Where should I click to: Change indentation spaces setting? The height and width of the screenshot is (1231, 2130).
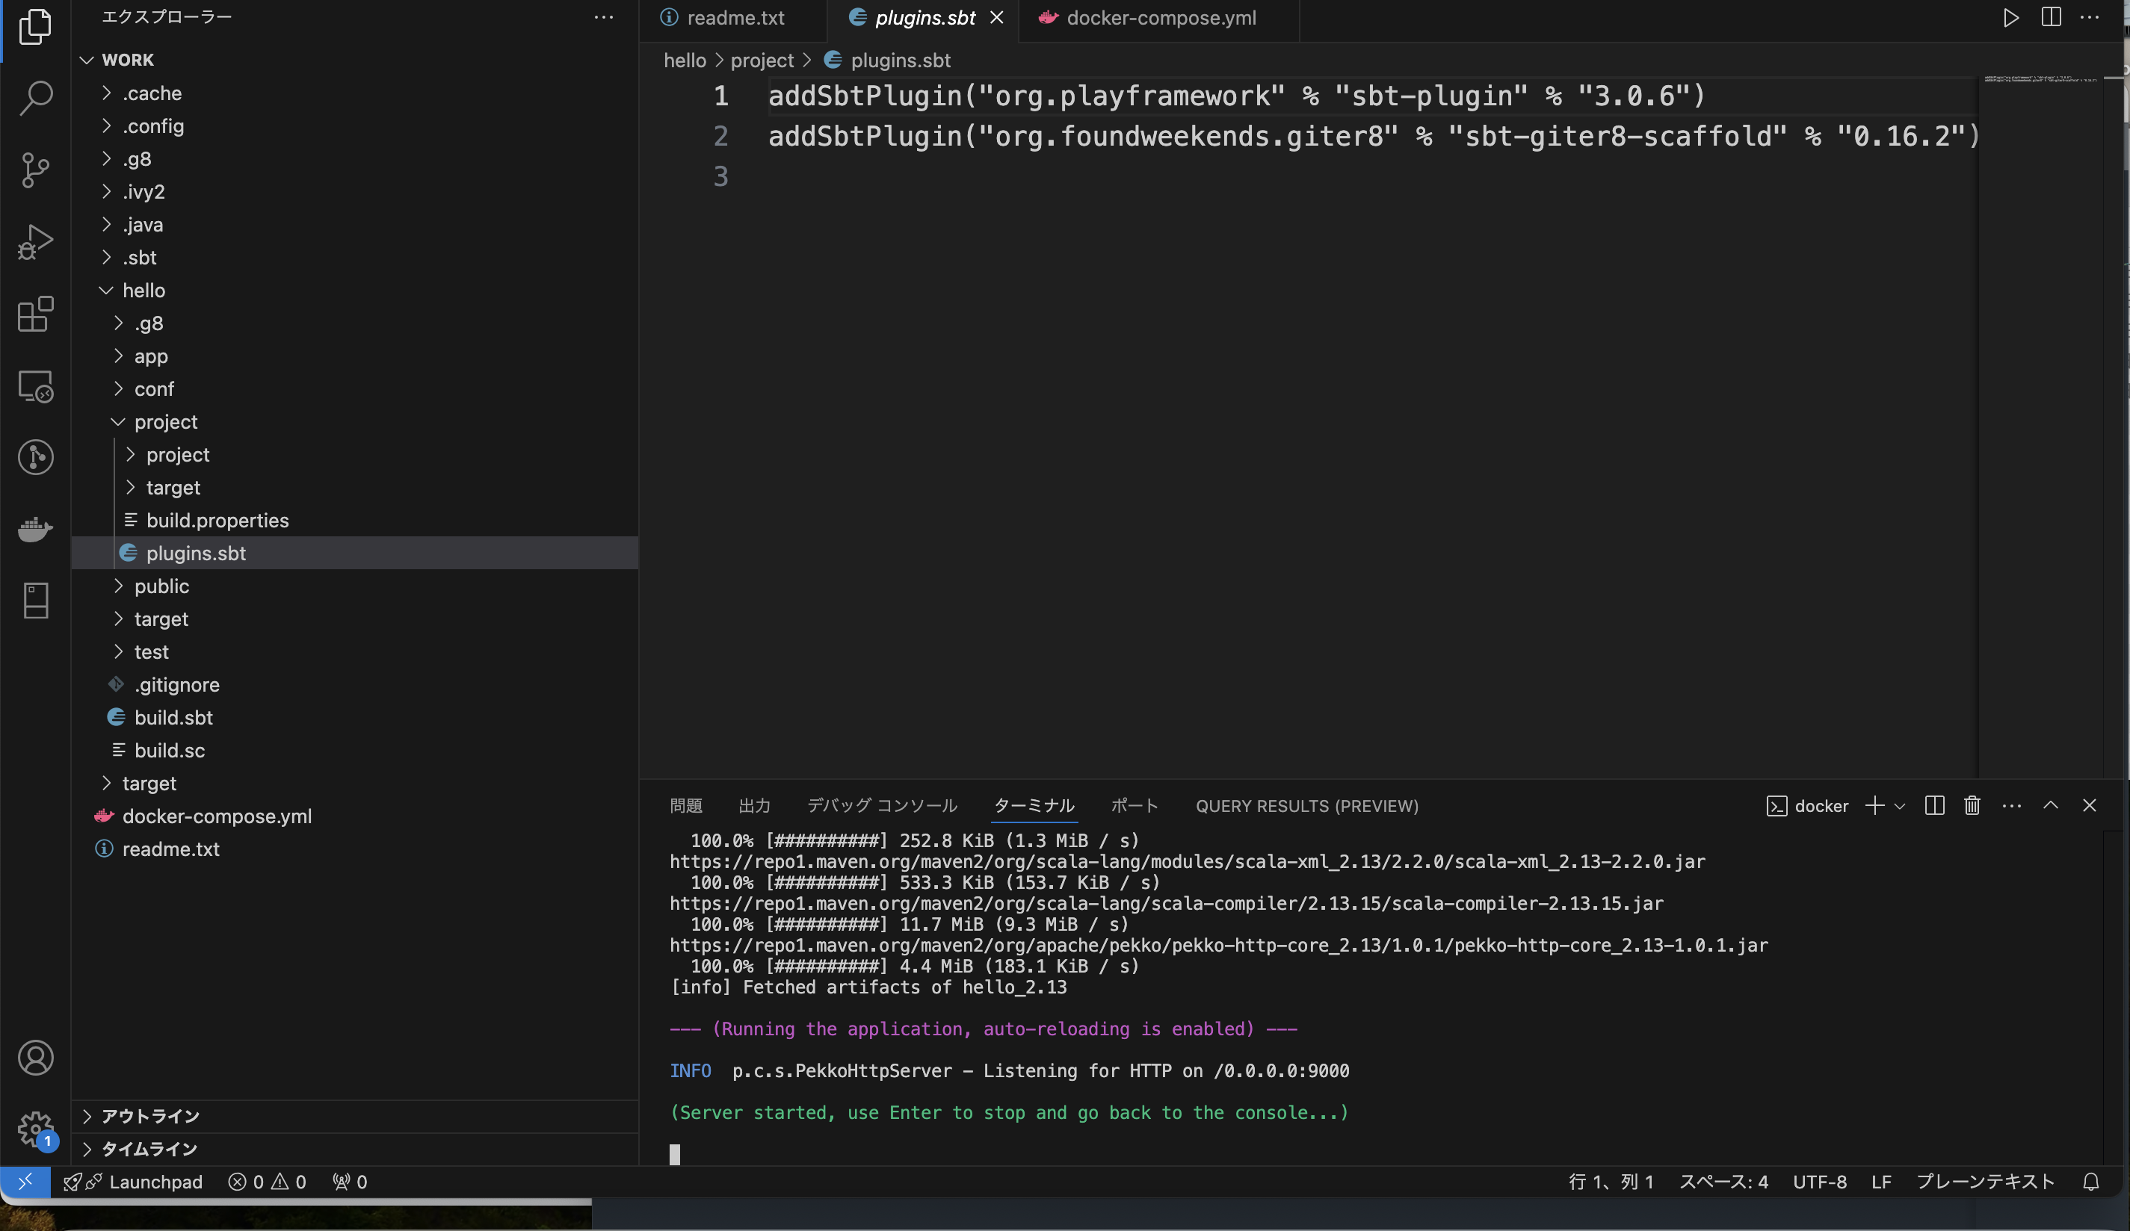click(x=1723, y=1181)
